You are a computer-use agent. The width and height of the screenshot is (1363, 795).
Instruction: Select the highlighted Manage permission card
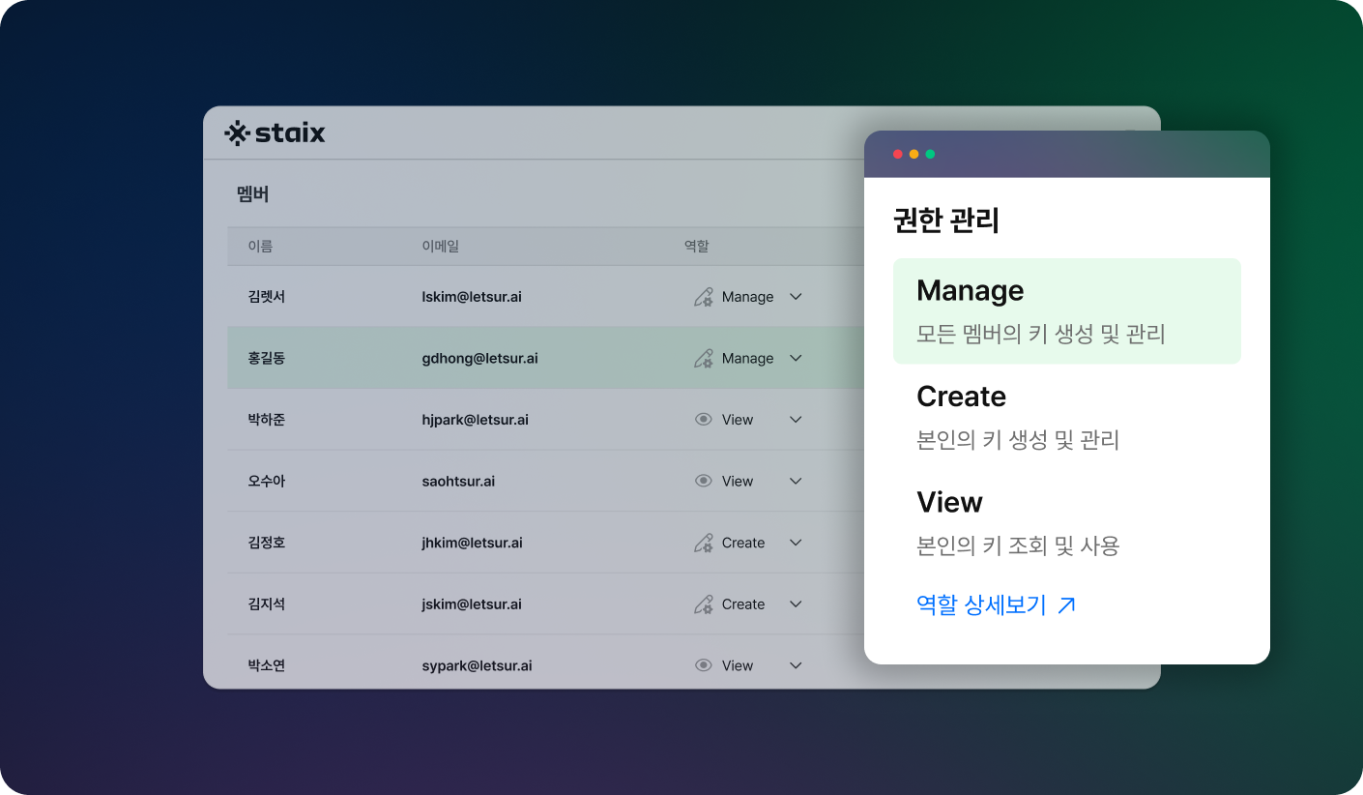pyautogui.click(x=1067, y=310)
